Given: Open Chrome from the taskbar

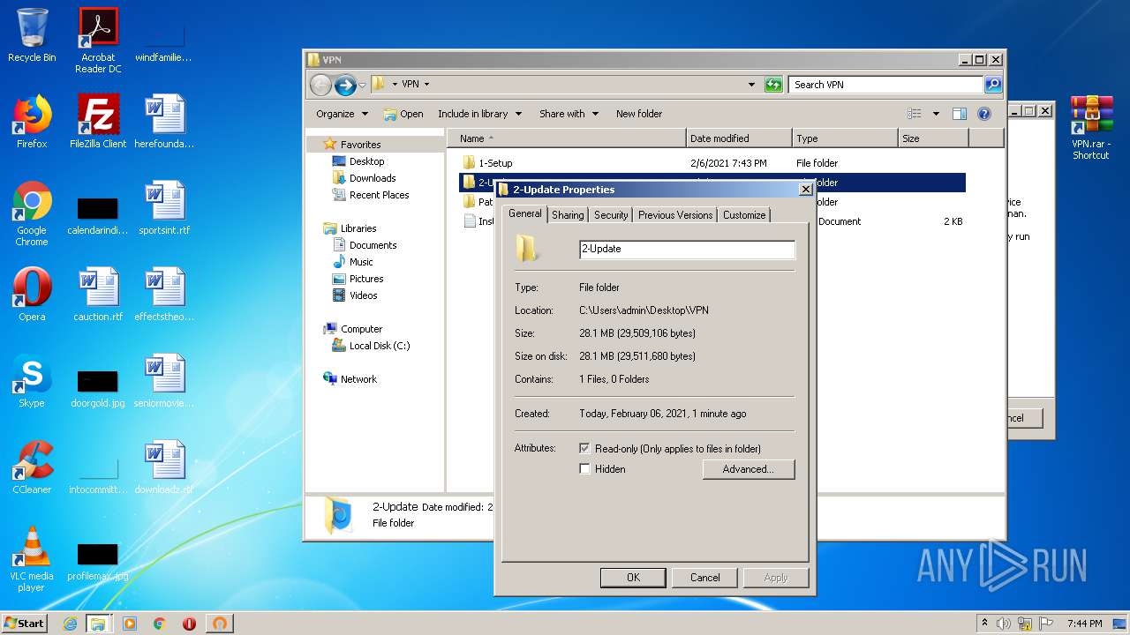Looking at the screenshot, I should click(160, 624).
